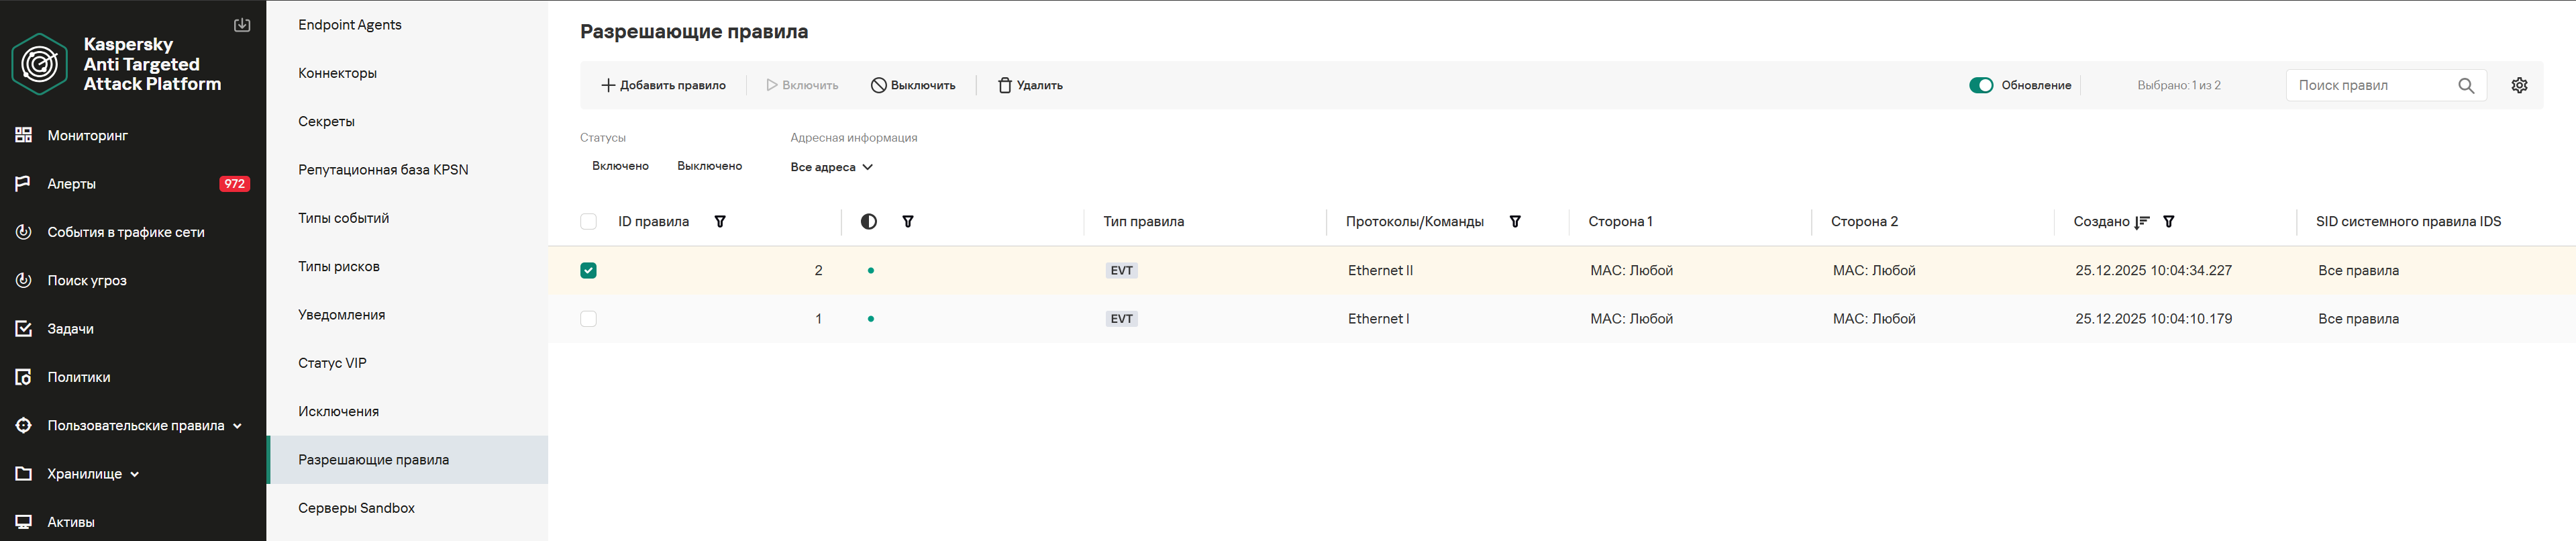This screenshot has height=541, width=2576.
Task: Filter by Протоколы/Команды column
Action: (1515, 222)
